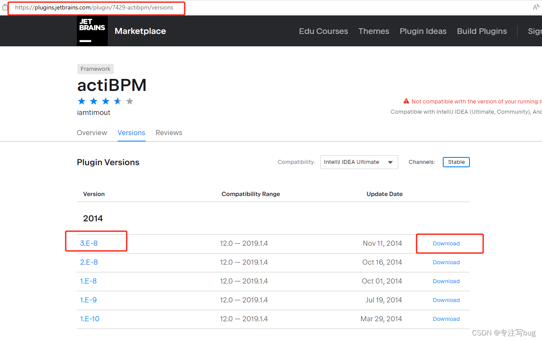Viewport: 542px width, 341px height.
Task: Click the compatibility range in 3.E-8 row
Action: (244, 243)
